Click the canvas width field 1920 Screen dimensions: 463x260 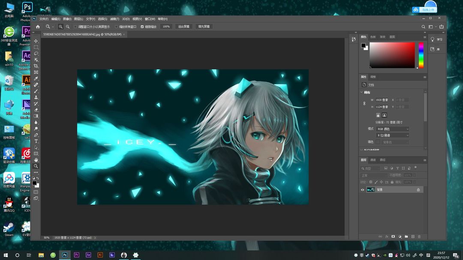click(x=382, y=100)
